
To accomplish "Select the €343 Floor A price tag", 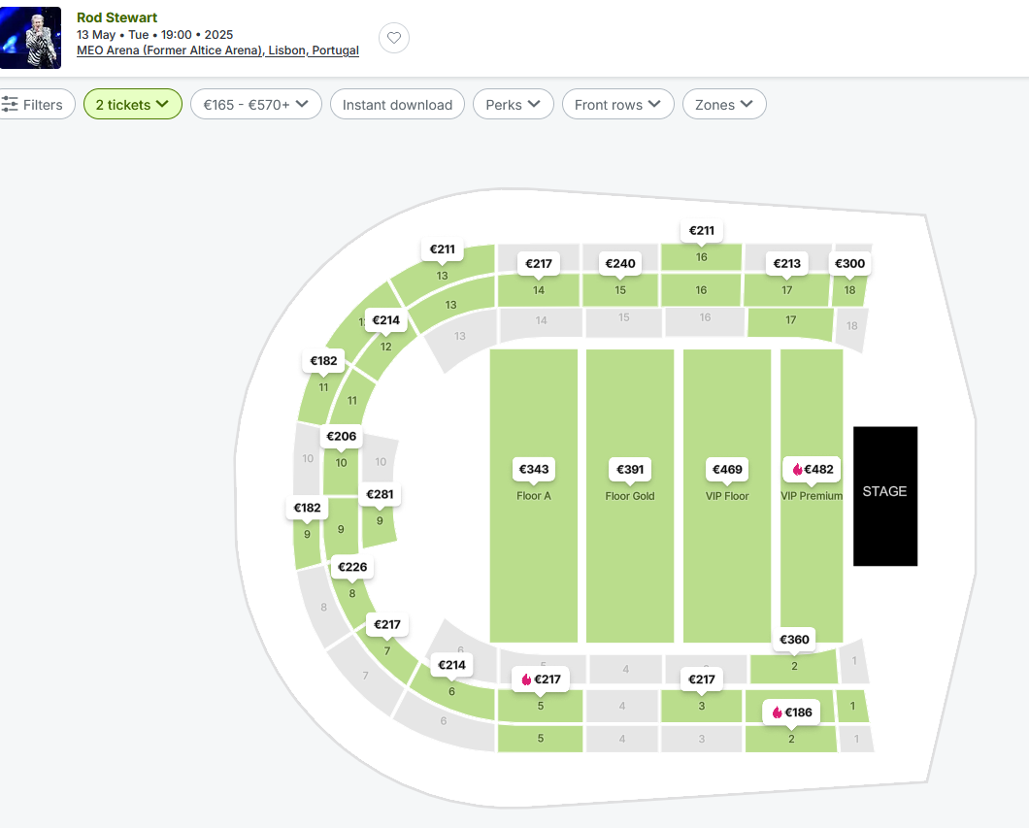I will [534, 470].
